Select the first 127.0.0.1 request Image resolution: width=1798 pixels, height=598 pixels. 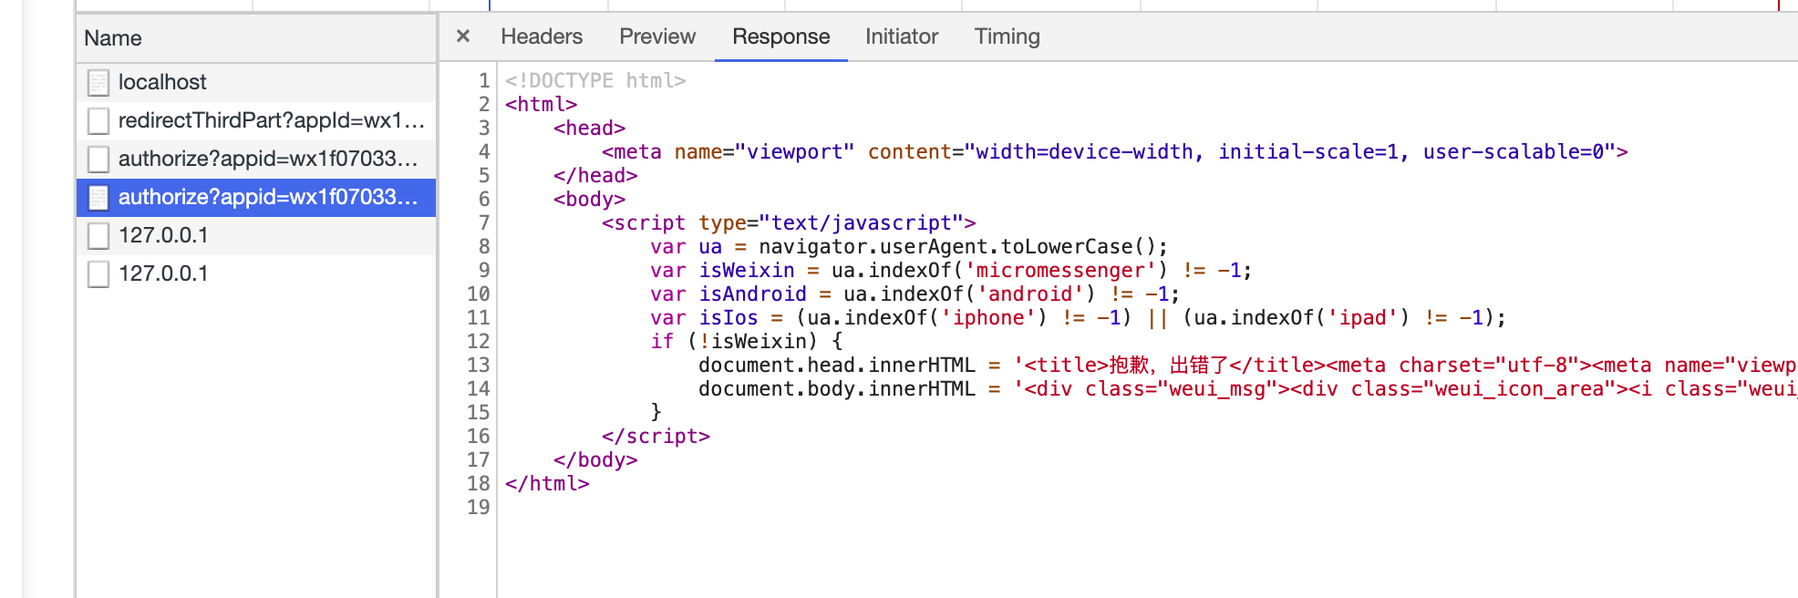(256, 235)
